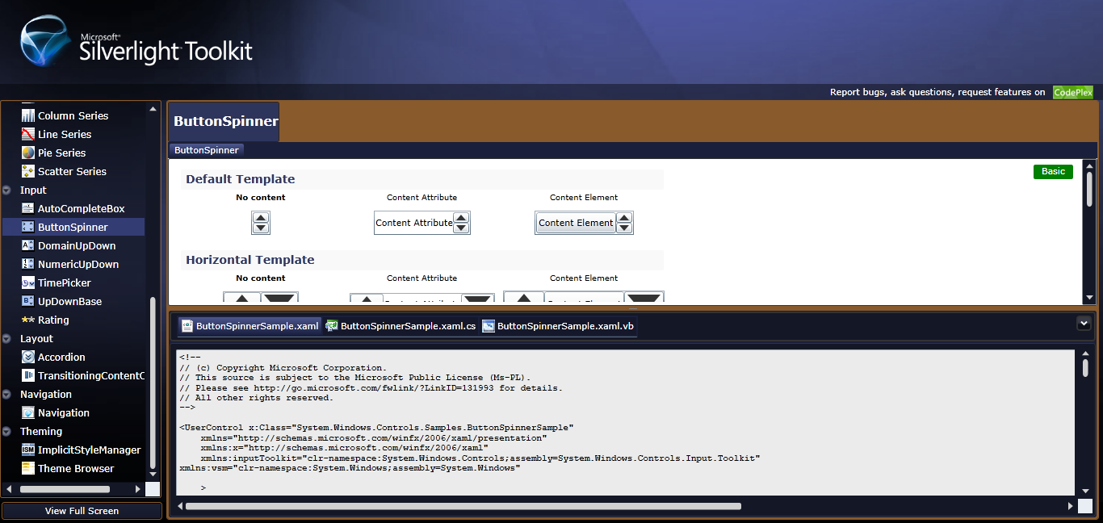Click the sidebar tree scroll-up arrow
The width and height of the screenshot is (1103, 523).
coord(153,107)
